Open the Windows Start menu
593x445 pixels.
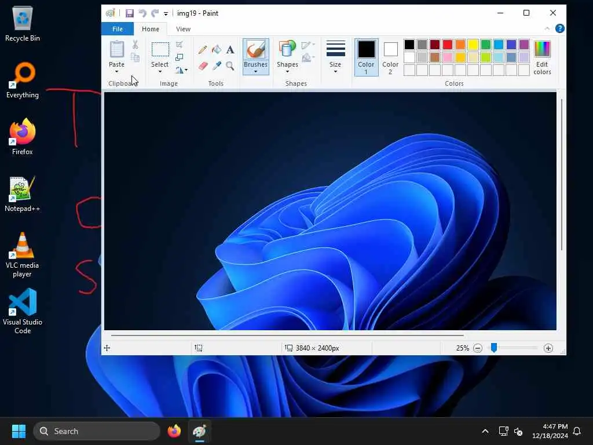[x=19, y=431]
